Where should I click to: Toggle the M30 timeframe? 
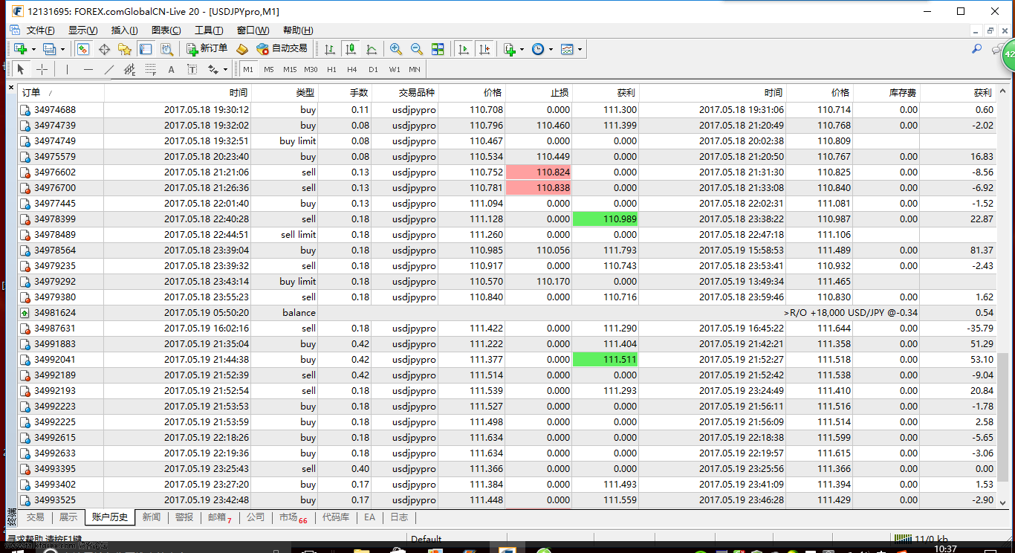click(x=311, y=69)
